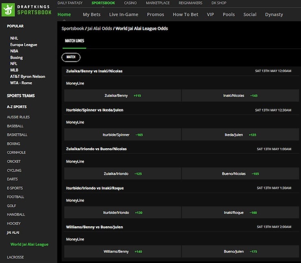Select the Sportsbook top tab
Viewport: 301px width, 263px height.
point(103,3)
